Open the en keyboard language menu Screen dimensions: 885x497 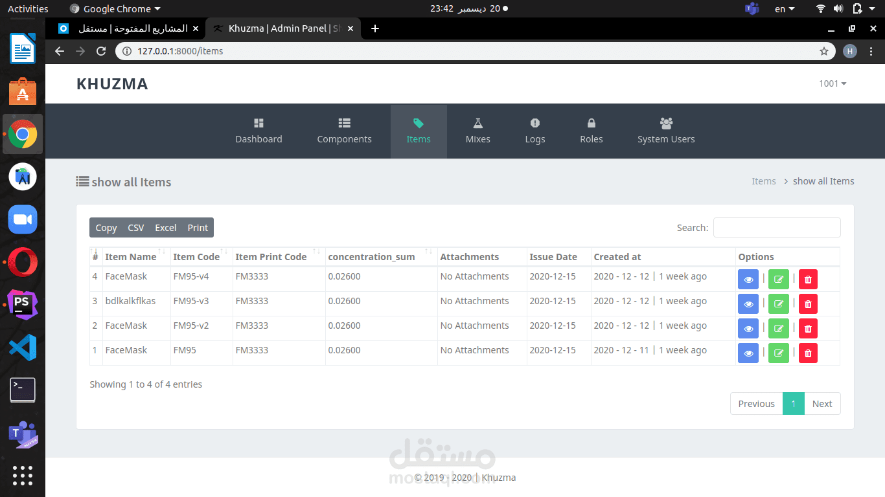(x=785, y=8)
